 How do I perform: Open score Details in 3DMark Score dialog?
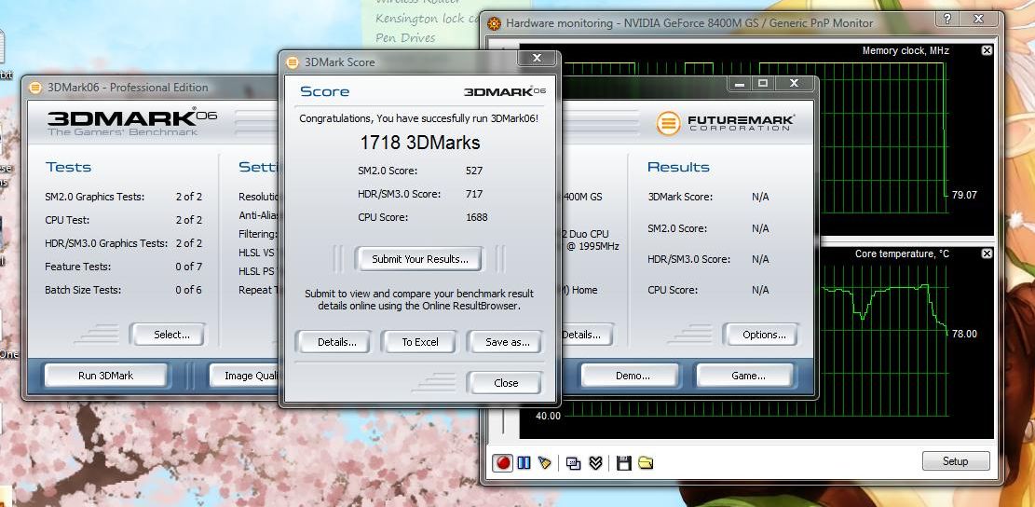[x=336, y=343]
